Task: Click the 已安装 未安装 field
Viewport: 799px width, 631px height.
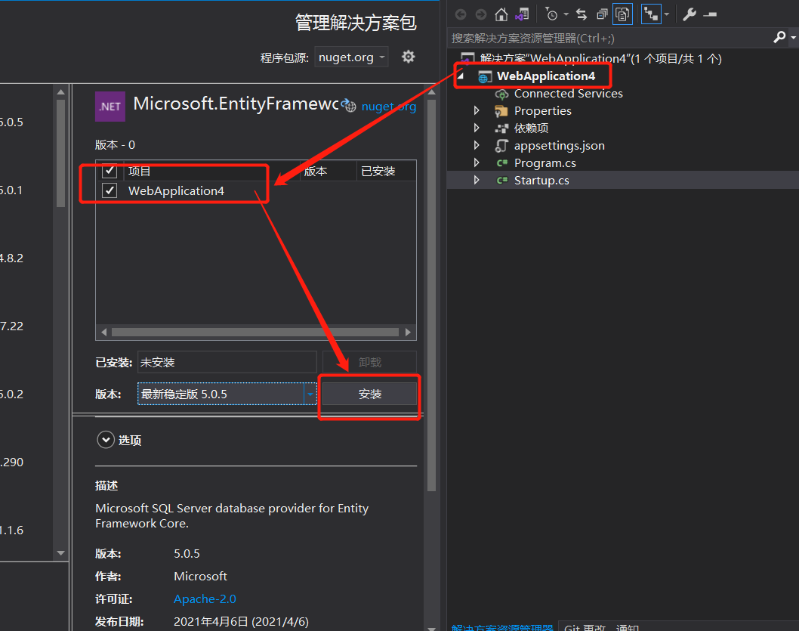Action: [x=227, y=363]
